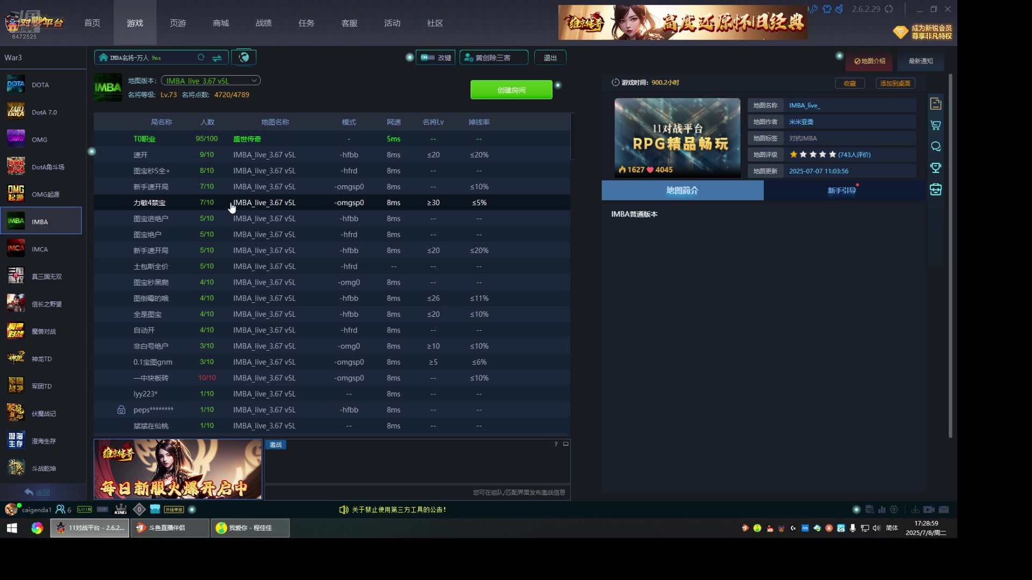Click the 添加到桌面 button

click(895, 83)
